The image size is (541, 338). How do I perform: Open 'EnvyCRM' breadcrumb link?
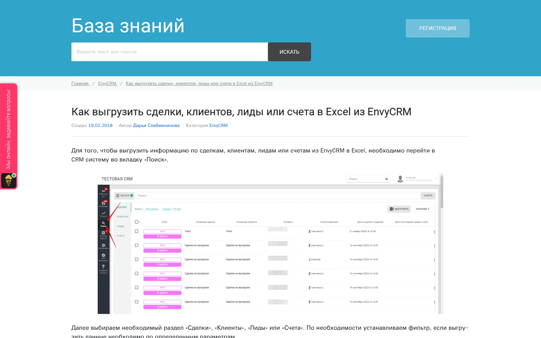pyautogui.click(x=107, y=83)
